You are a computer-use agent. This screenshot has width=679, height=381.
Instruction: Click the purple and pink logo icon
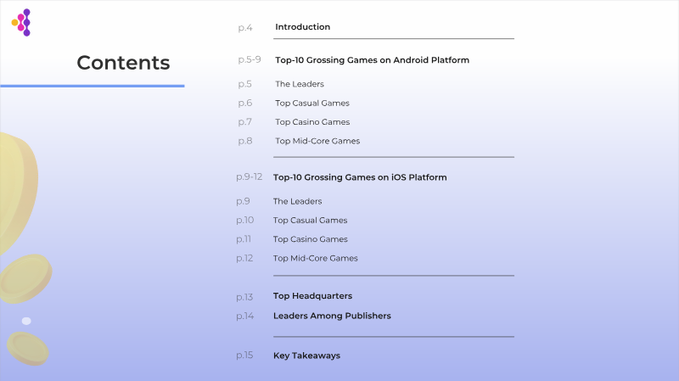pos(21,23)
